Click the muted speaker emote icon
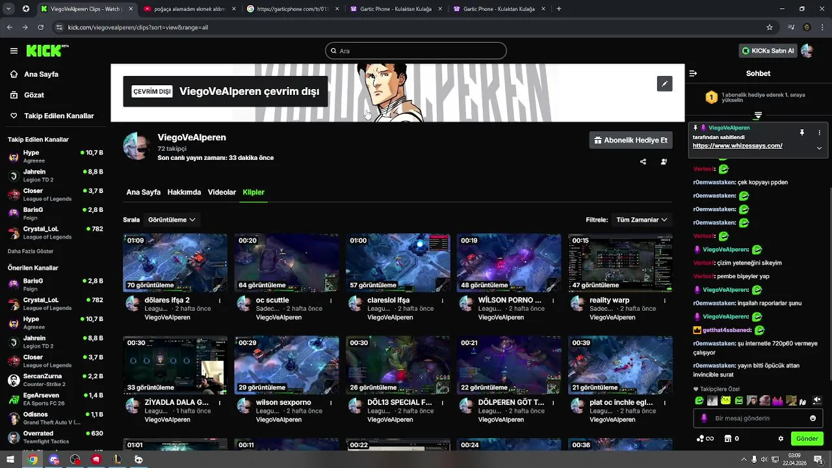This screenshot has height=468, width=832. (817, 400)
